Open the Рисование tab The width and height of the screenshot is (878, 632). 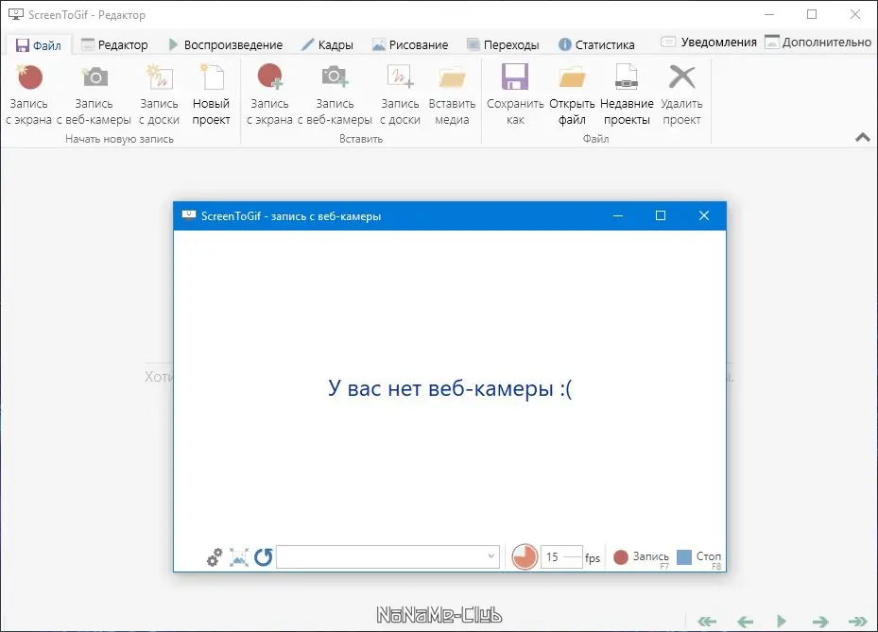(410, 44)
